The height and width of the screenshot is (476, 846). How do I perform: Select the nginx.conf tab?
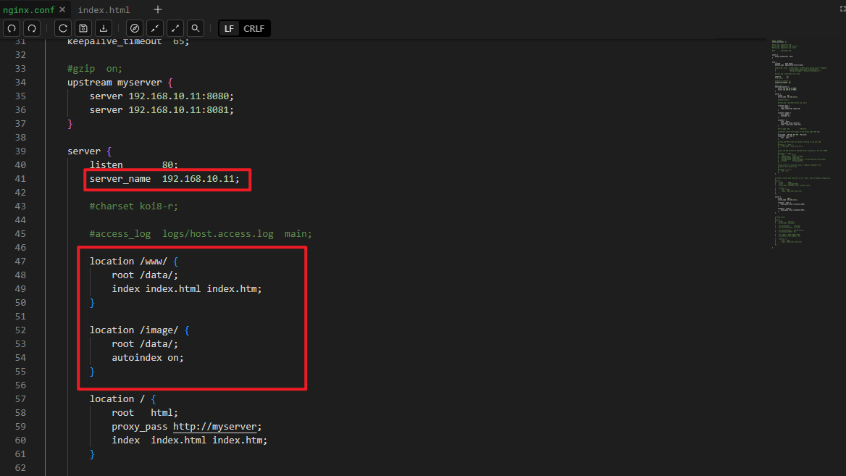point(28,9)
